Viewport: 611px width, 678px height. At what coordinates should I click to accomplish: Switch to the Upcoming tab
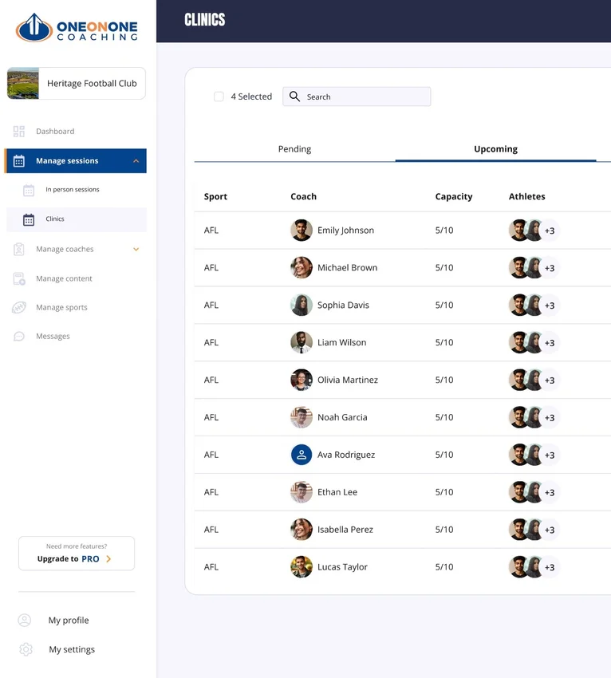click(495, 149)
